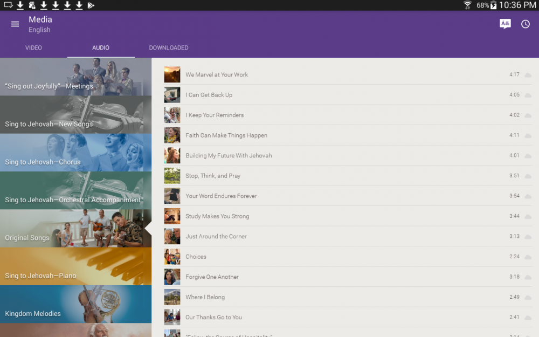Image resolution: width=539 pixels, height=337 pixels.
Task: Open the history clock icon
Action: pyautogui.click(x=526, y=24)
